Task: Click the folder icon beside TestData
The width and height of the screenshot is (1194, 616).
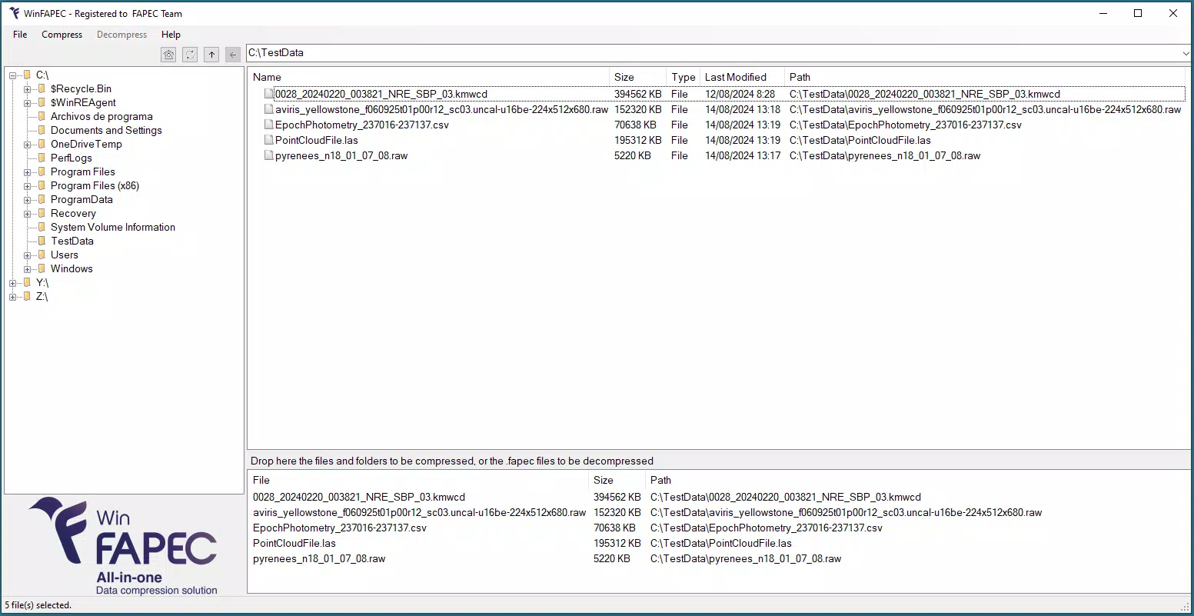Action: [42, 241]
